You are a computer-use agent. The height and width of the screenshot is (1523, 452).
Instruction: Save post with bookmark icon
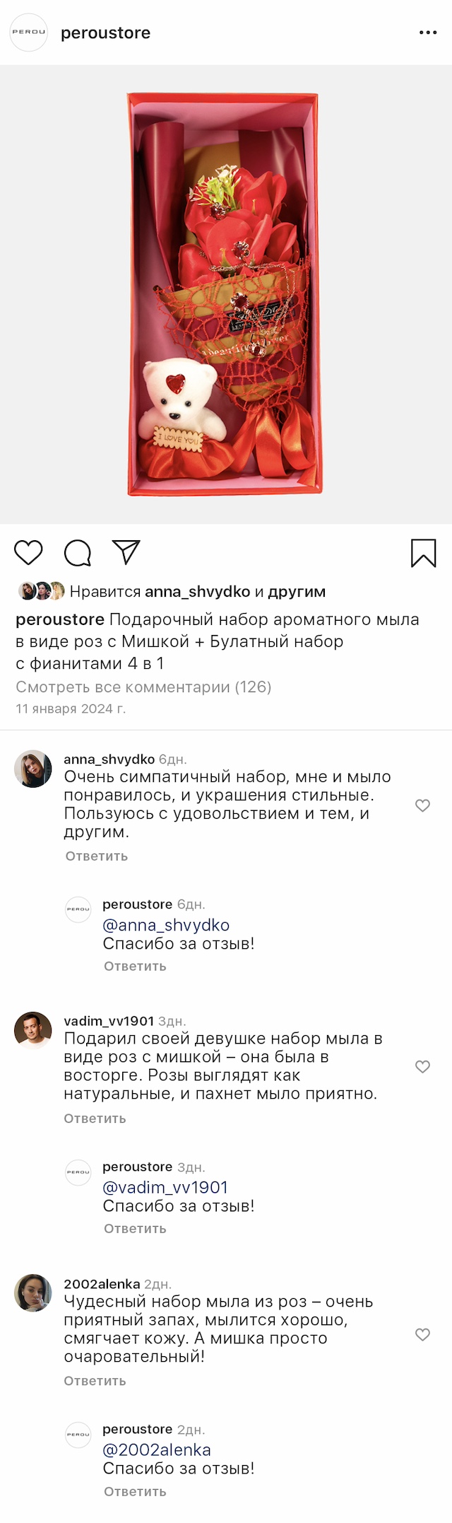click(x=423, y=553)
